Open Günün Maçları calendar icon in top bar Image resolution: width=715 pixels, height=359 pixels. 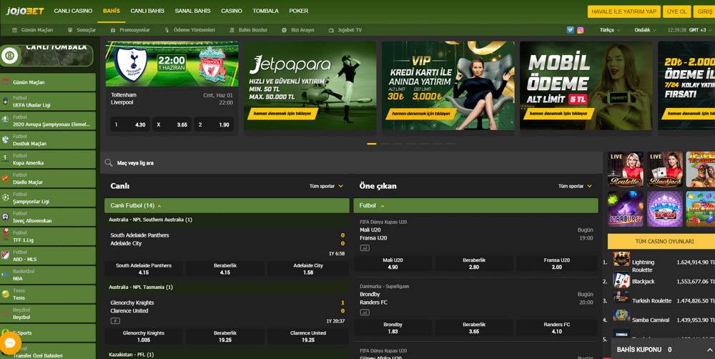click(x=14, y=30)
